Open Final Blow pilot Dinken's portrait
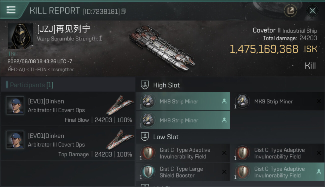Viewport: 325px width, 187px height. 15,105
